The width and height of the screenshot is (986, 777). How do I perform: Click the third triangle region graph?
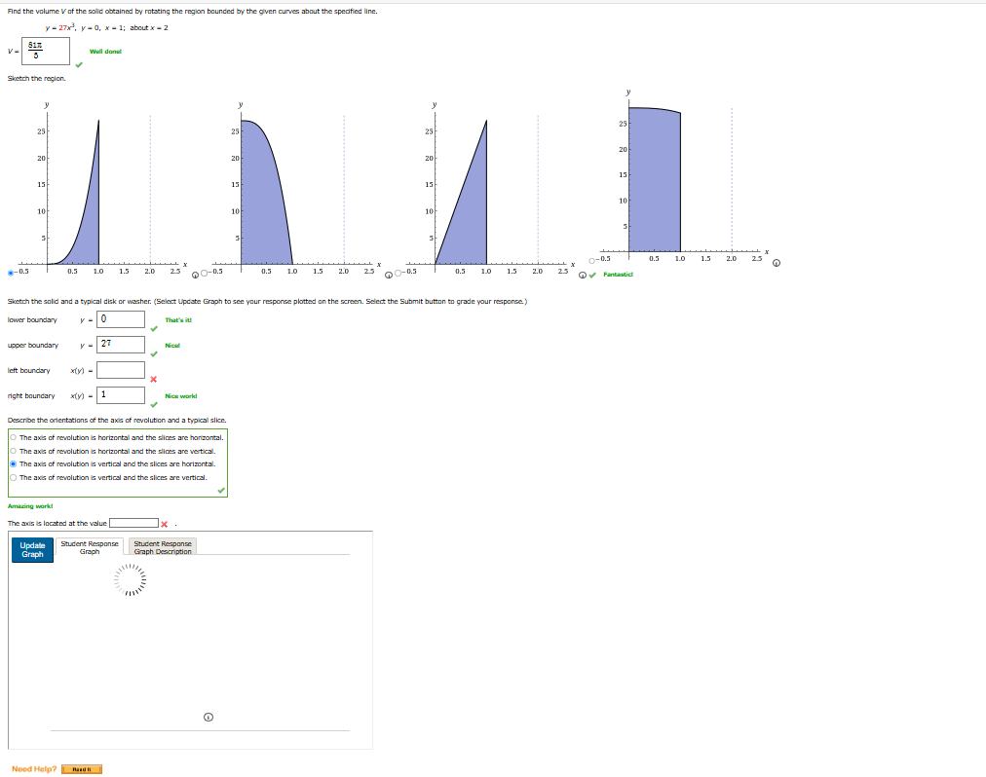[x=489, y=189]
